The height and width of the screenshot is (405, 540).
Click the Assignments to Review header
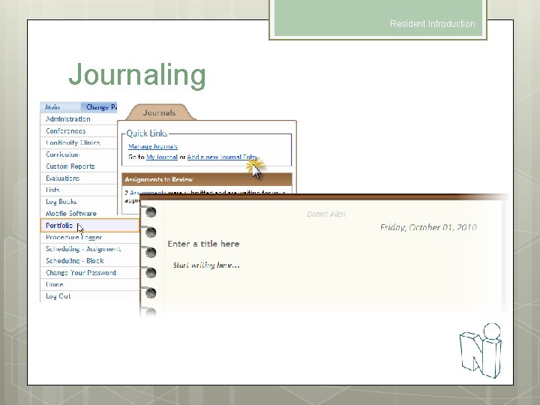[207, 179]
